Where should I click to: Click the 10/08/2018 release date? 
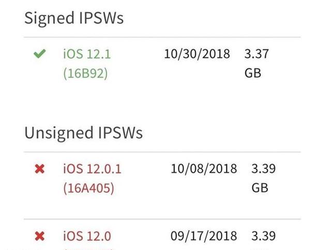click(x=204, y=169)
